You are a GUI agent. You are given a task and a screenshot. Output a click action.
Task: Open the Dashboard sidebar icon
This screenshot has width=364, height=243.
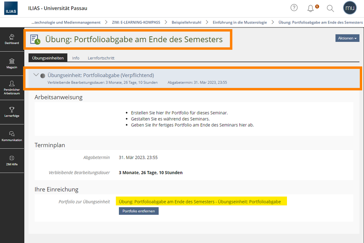click(12, 39)
